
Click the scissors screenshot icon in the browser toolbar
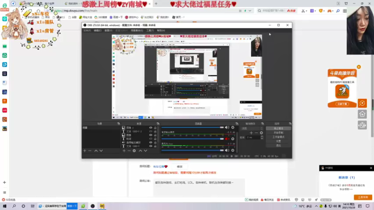(x=303, y=11)
